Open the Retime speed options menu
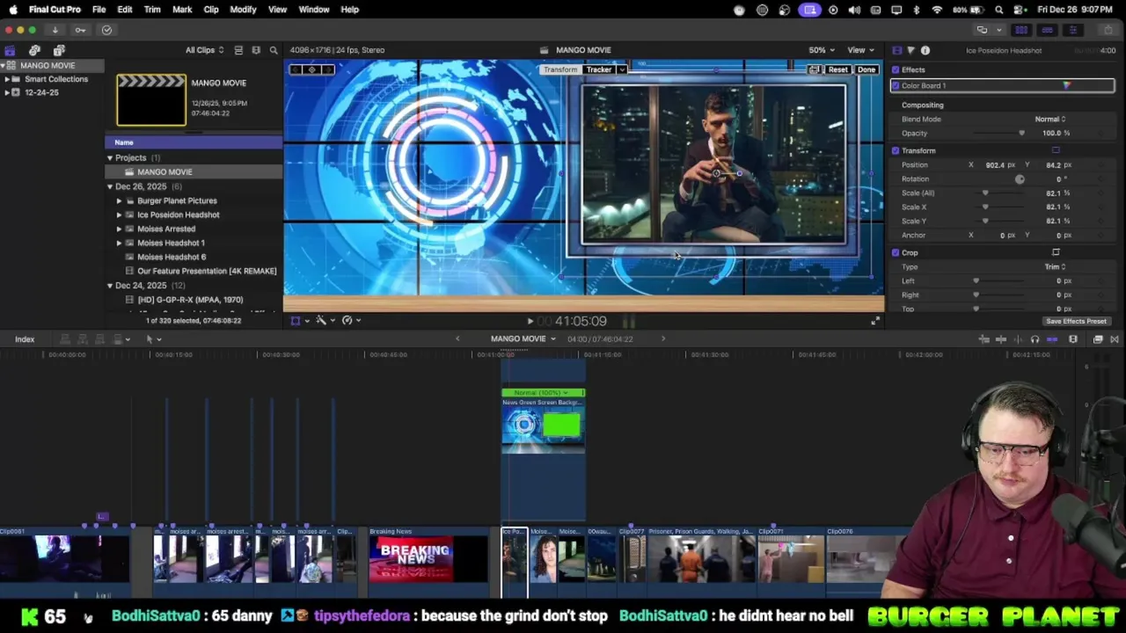Image resolution: width=1126 pixels, height=633 pixels. (x=349, y=320)
